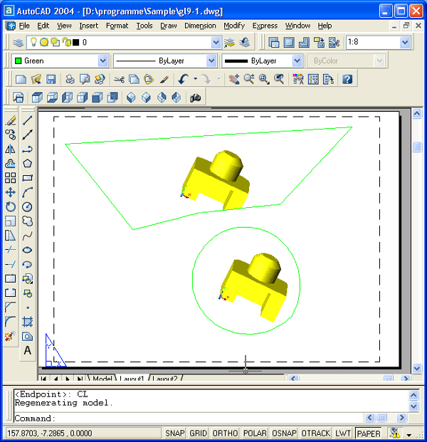Expand the layer list dropdown

point(216,43)
